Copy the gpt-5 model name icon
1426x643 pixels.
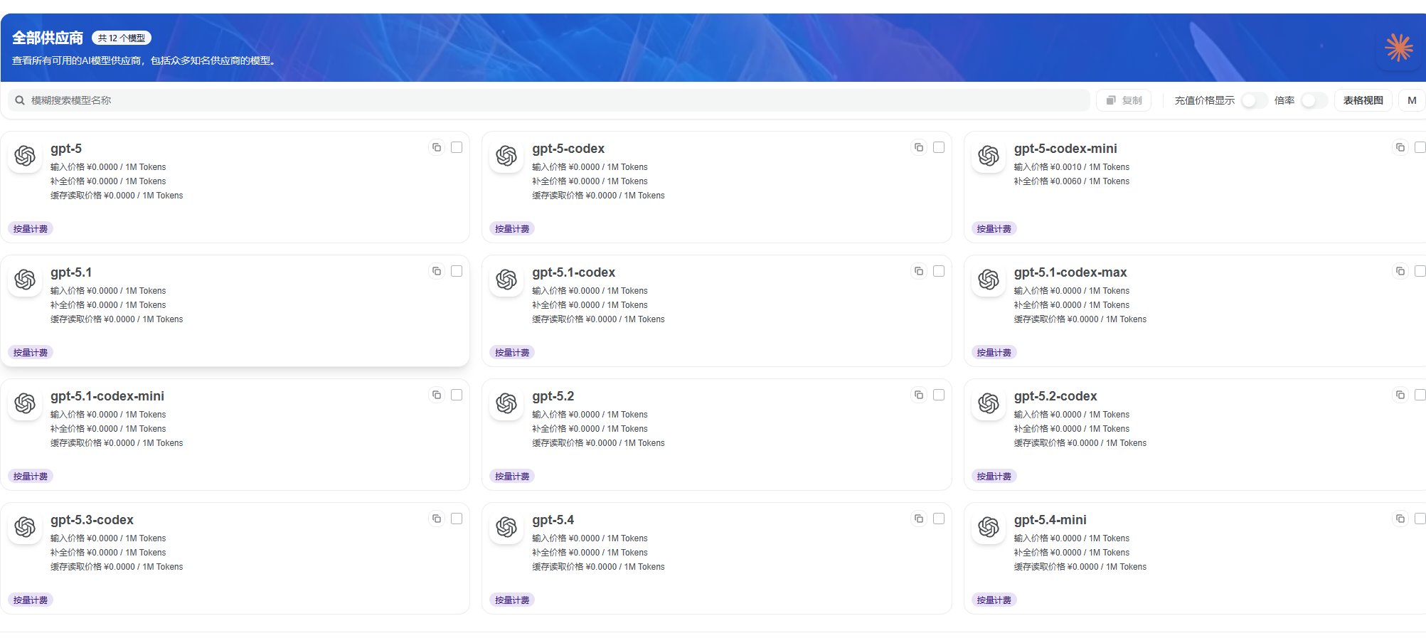[x=437, y=147]
